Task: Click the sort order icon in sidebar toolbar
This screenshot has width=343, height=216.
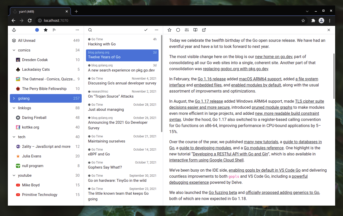Action: [54, 30]
